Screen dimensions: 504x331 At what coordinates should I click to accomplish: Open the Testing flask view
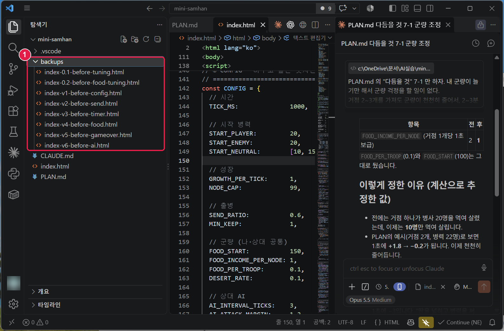click(x=13, y=132)
